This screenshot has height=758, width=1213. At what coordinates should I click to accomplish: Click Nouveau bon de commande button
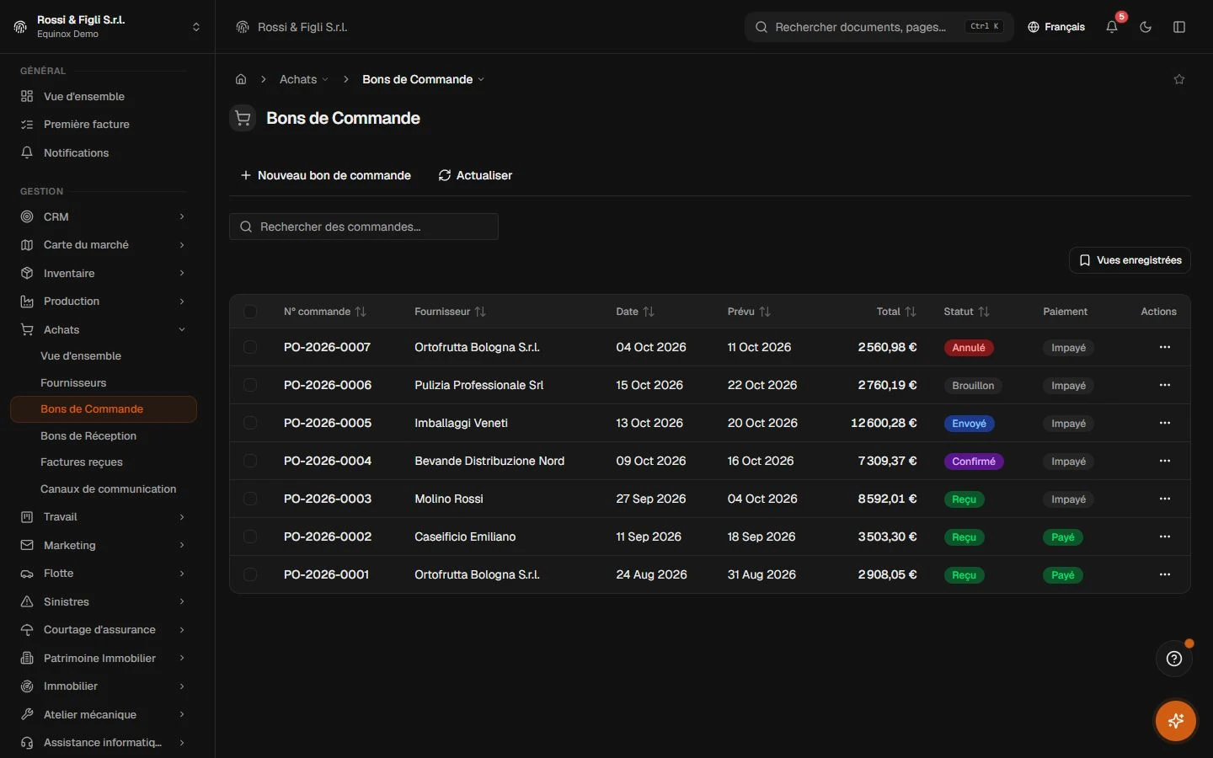point(326,175)
